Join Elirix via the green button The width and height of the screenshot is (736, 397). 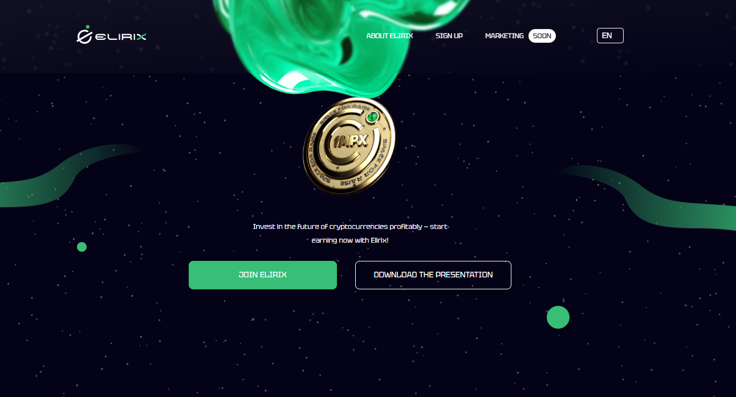click(x=263, y=275)
